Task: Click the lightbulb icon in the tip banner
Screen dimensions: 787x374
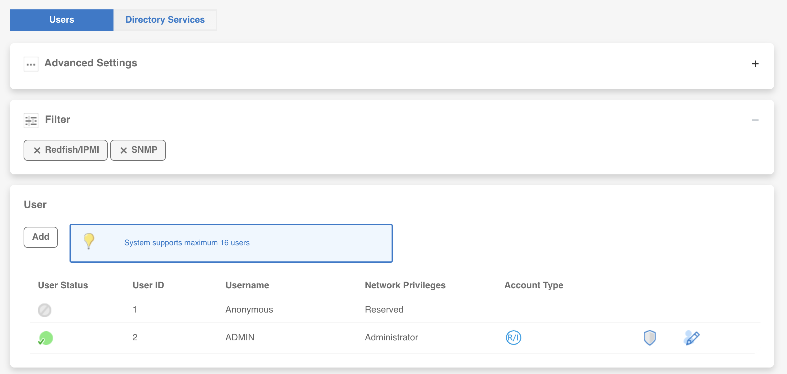Action: [x=89, y=241]
